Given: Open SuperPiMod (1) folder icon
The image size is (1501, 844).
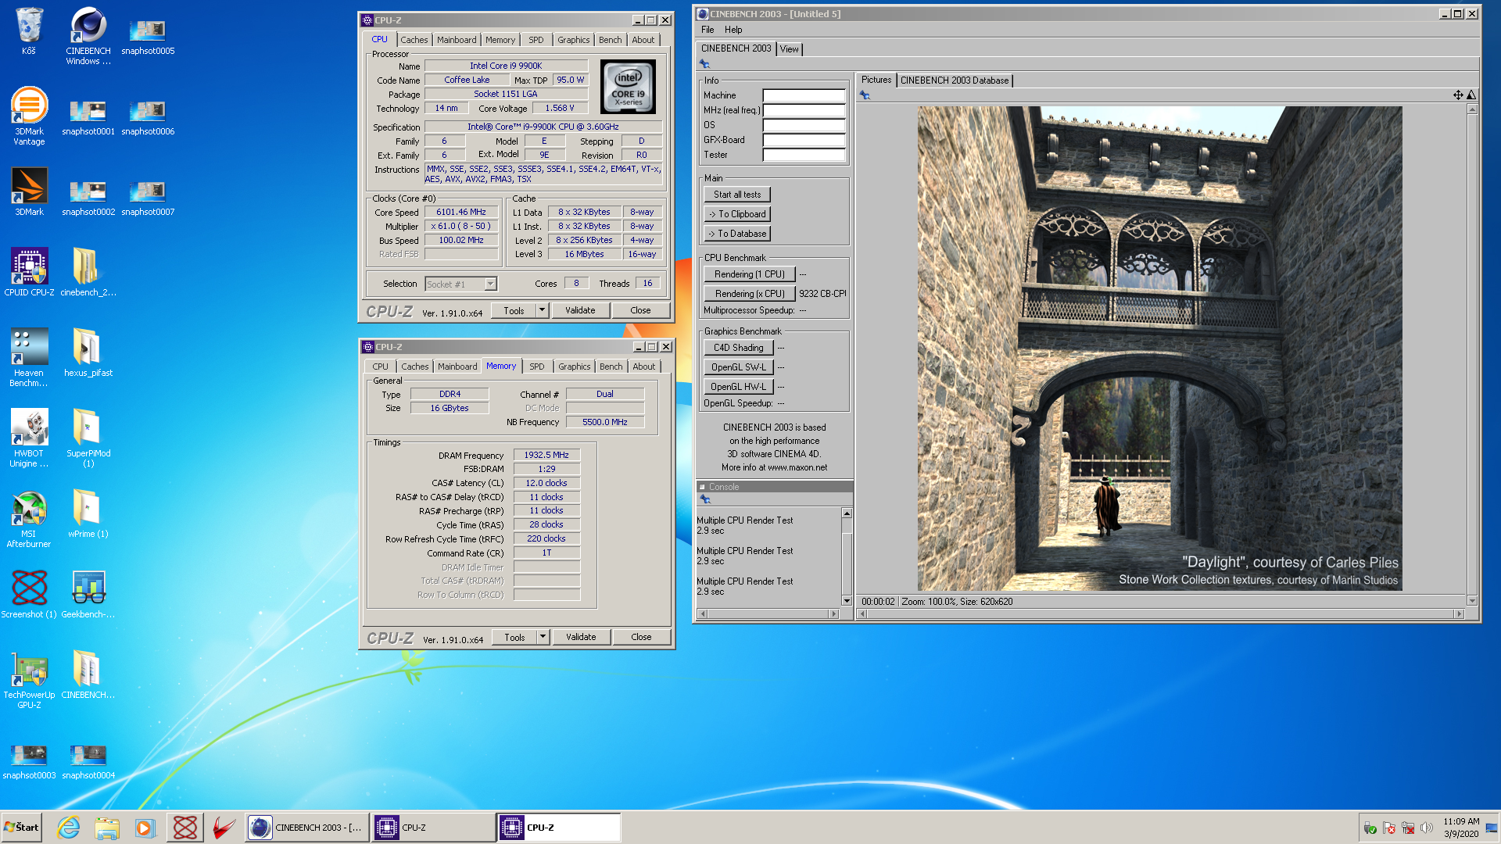Looking at the screenshot, I should tap(88, 438).
